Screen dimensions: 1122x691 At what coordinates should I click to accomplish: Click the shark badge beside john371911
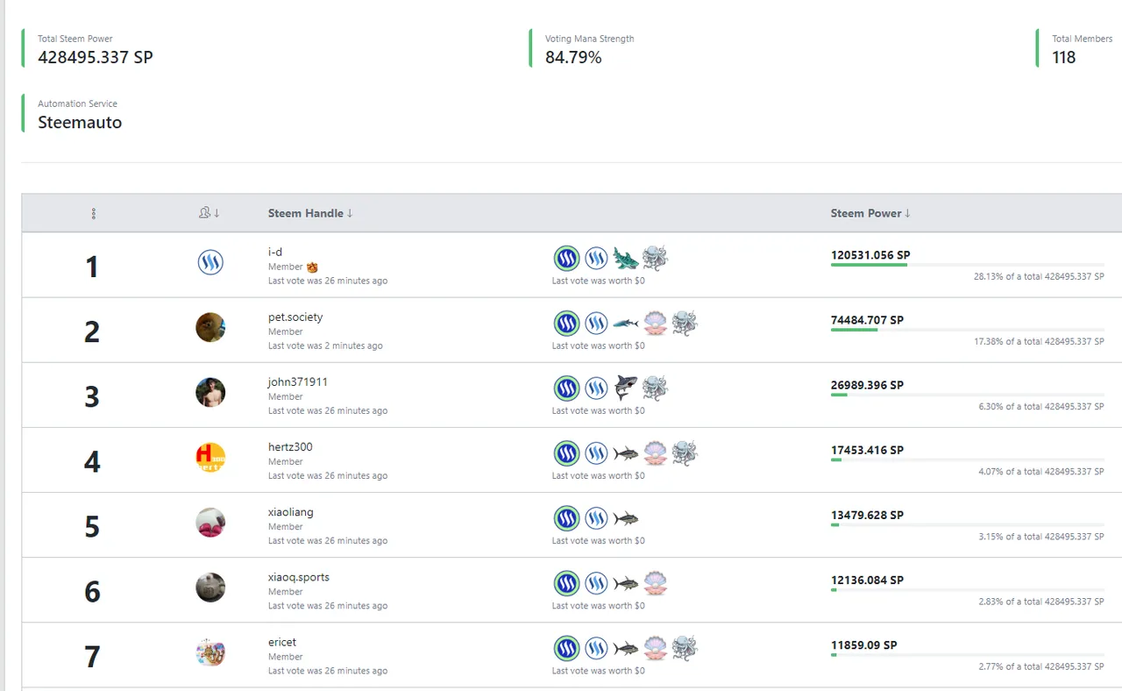626,388
